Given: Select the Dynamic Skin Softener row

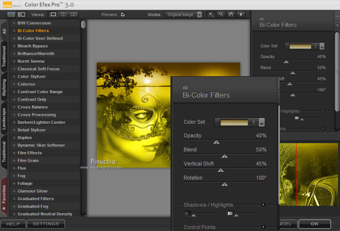Looking at the screenshot, I should coord(45,145).
